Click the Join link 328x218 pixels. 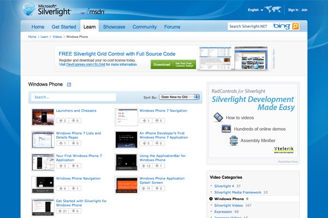[x=304, y=10]
